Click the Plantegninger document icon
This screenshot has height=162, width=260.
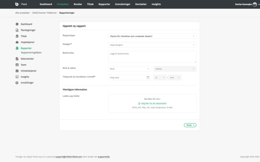(x=17, y=30)
